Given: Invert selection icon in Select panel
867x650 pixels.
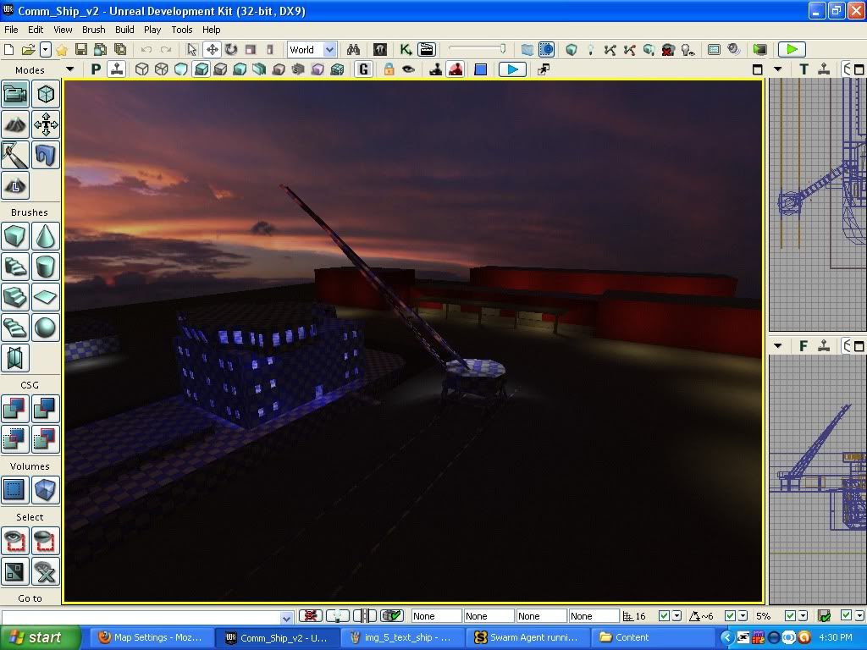Looking at the screenshot, I should 15,571.
